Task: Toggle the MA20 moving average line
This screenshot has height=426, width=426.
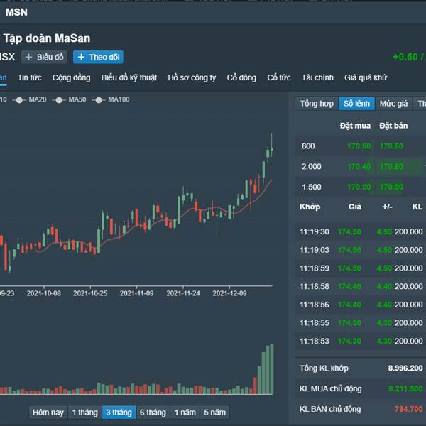Action: 29,99
